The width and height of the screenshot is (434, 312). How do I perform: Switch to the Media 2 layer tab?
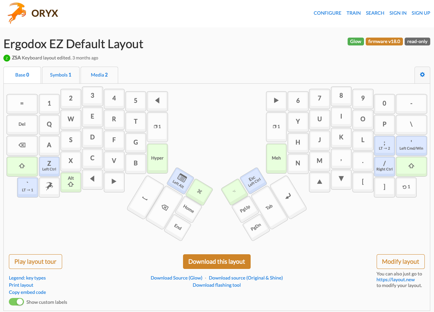99,75
